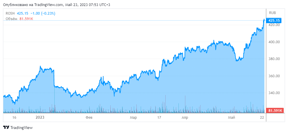Click the TradingView wordmark text at bottom
Viewport: 288px width, 133px height.
21,128
